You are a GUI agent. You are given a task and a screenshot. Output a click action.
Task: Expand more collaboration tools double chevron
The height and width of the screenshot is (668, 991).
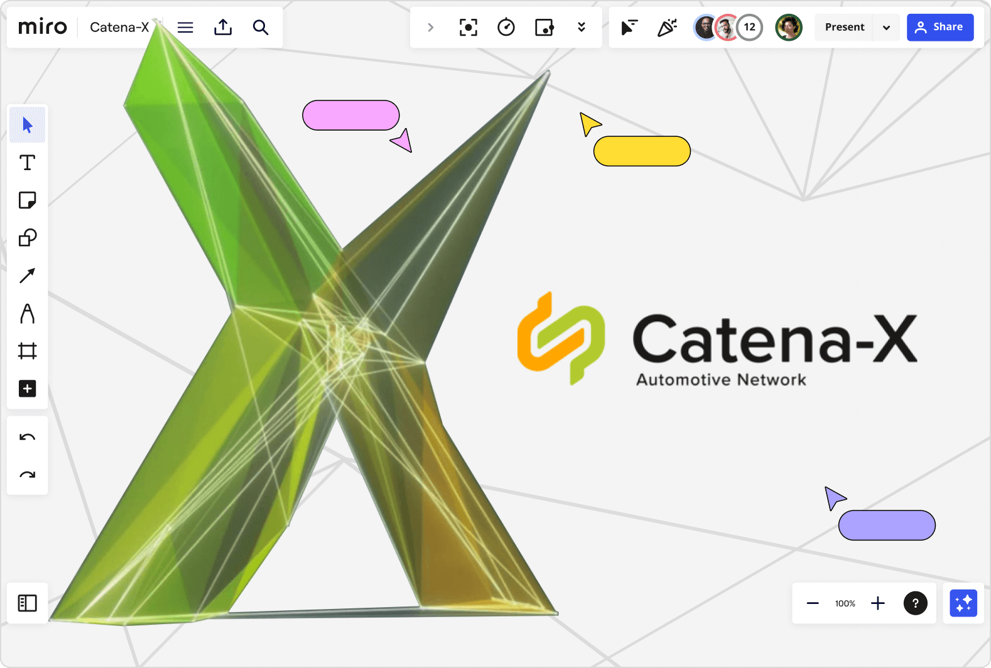click(x=582, y=28)
